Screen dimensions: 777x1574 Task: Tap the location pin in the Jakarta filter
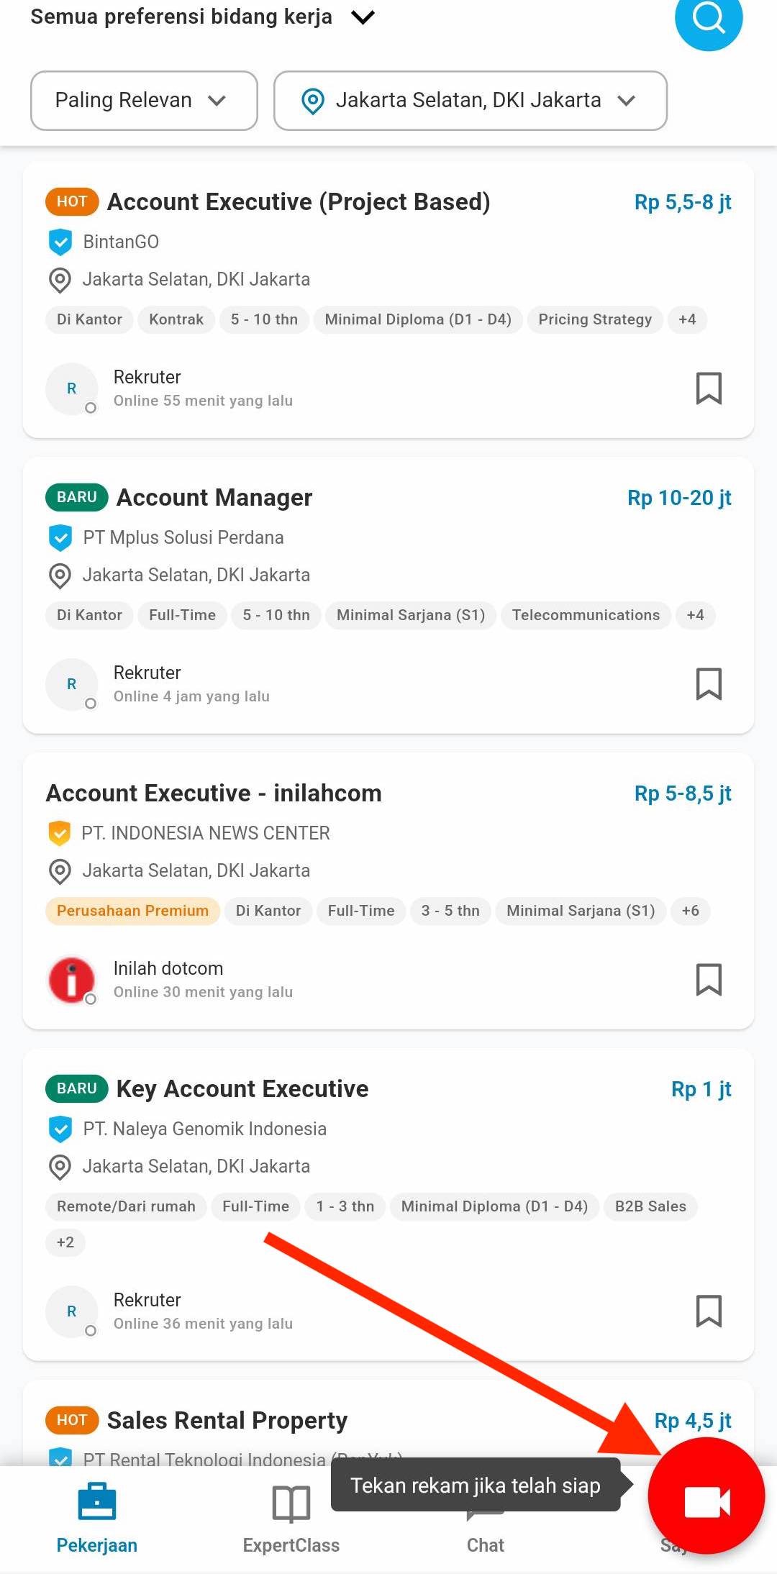313,101
